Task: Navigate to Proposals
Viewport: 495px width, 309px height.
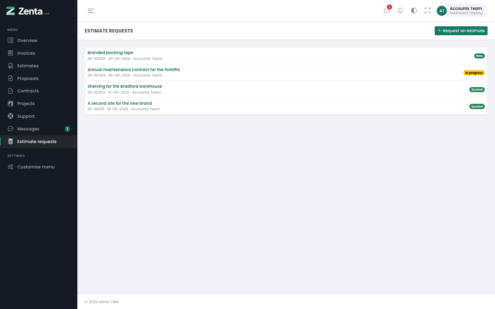Action: 28,78
